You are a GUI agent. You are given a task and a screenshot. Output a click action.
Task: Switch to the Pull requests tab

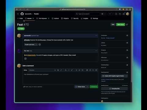pos(43,18)
